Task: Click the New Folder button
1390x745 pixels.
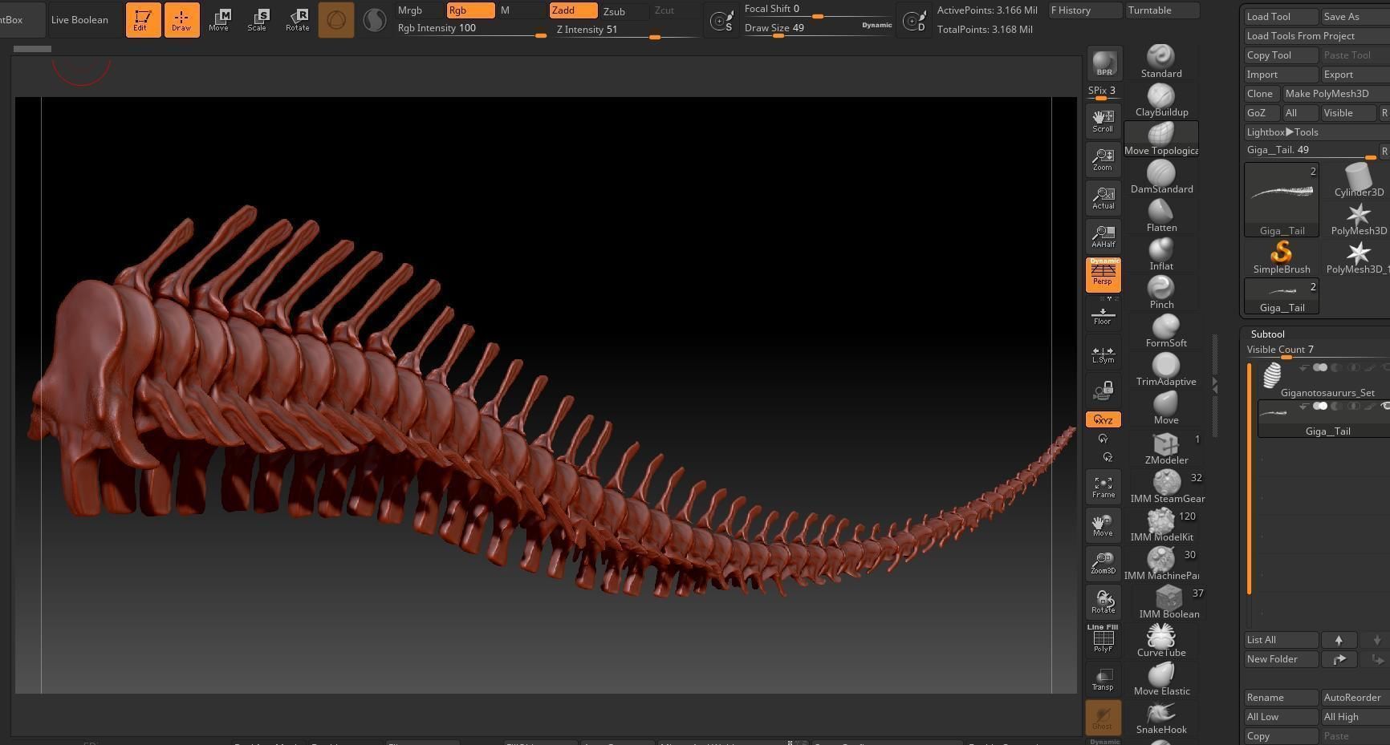Action: pyautogui.click(x=1281, y=659)
